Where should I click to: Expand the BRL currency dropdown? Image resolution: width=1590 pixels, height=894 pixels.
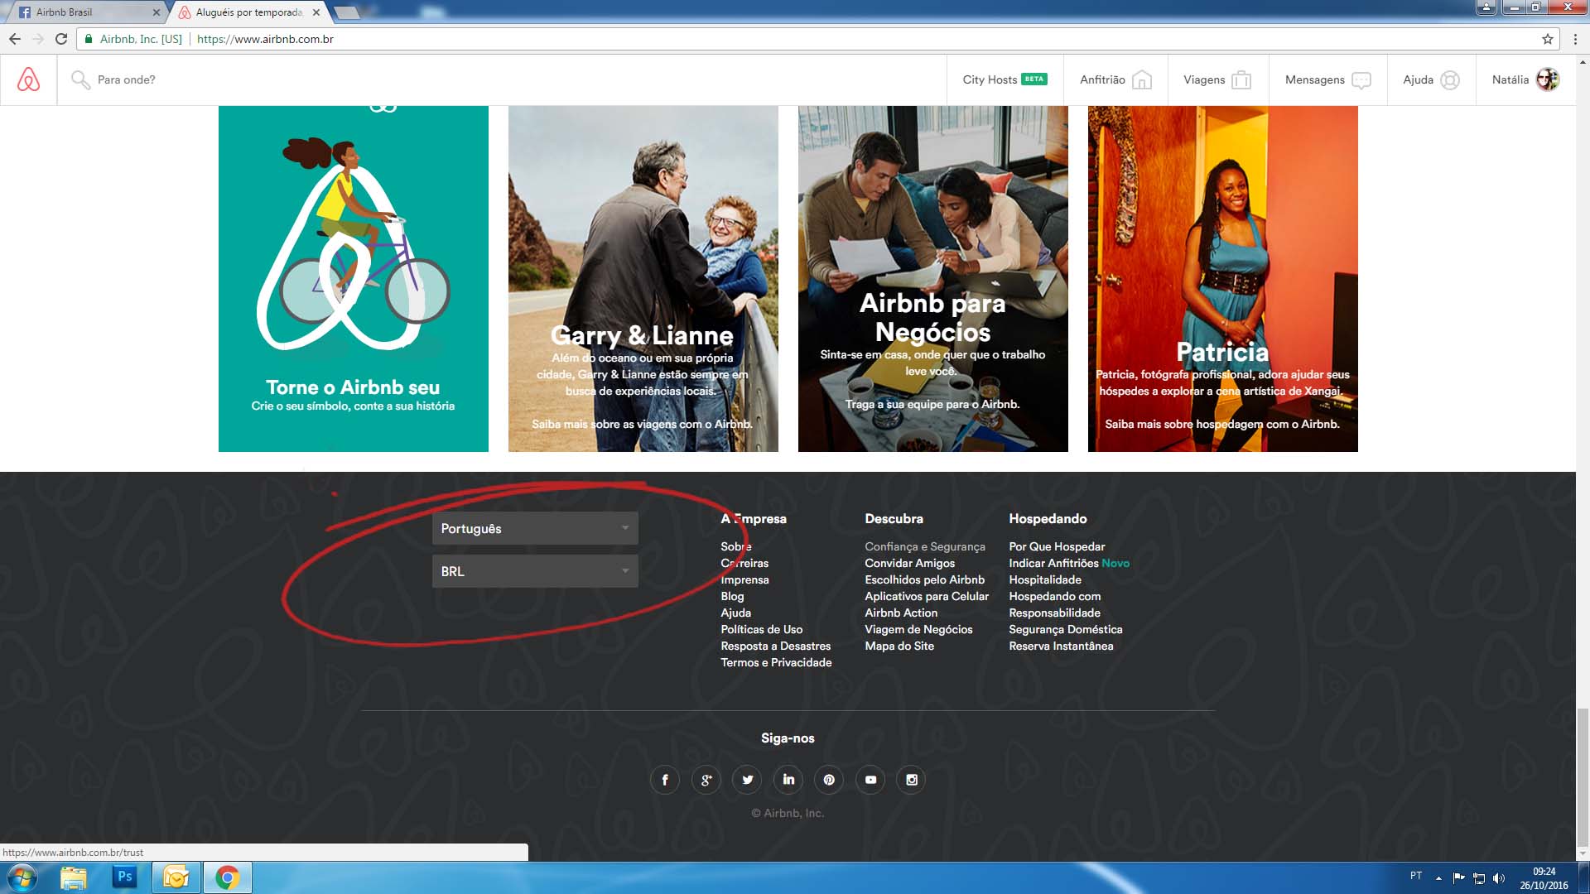[535, 571]
